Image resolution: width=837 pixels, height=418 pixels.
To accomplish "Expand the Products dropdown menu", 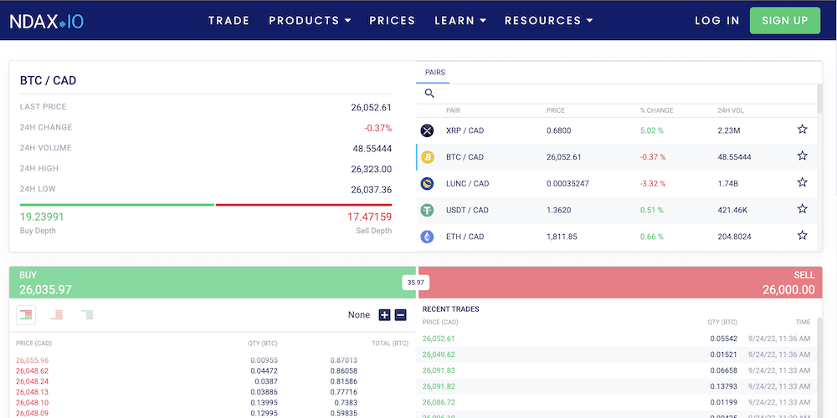I will [x=310, y=21].
